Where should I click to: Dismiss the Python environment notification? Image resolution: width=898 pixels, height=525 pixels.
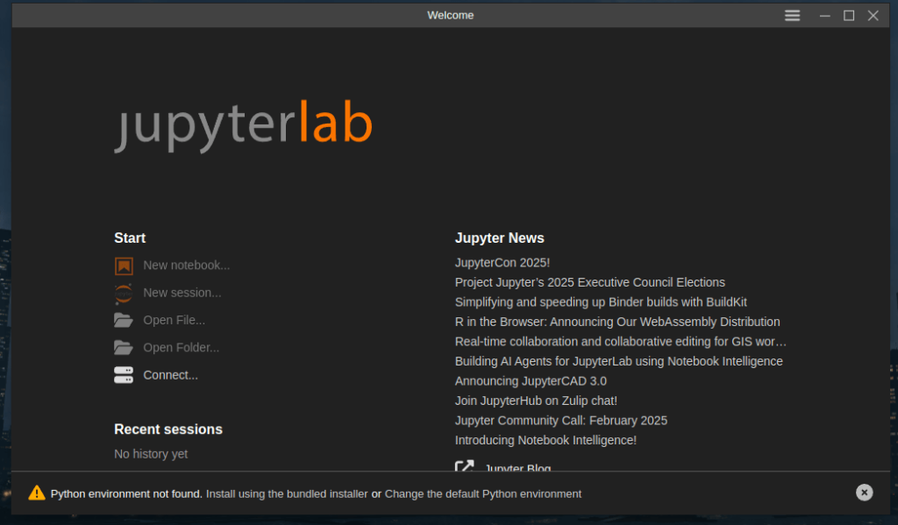pyautogui.click(x=864, y=493)
